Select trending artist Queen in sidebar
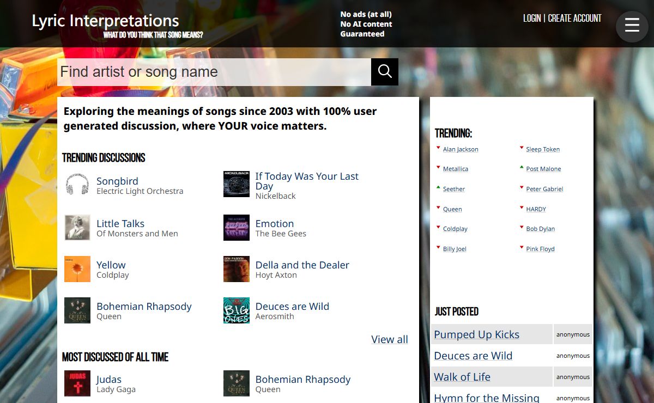654x403 pixels. click(452, 209)
